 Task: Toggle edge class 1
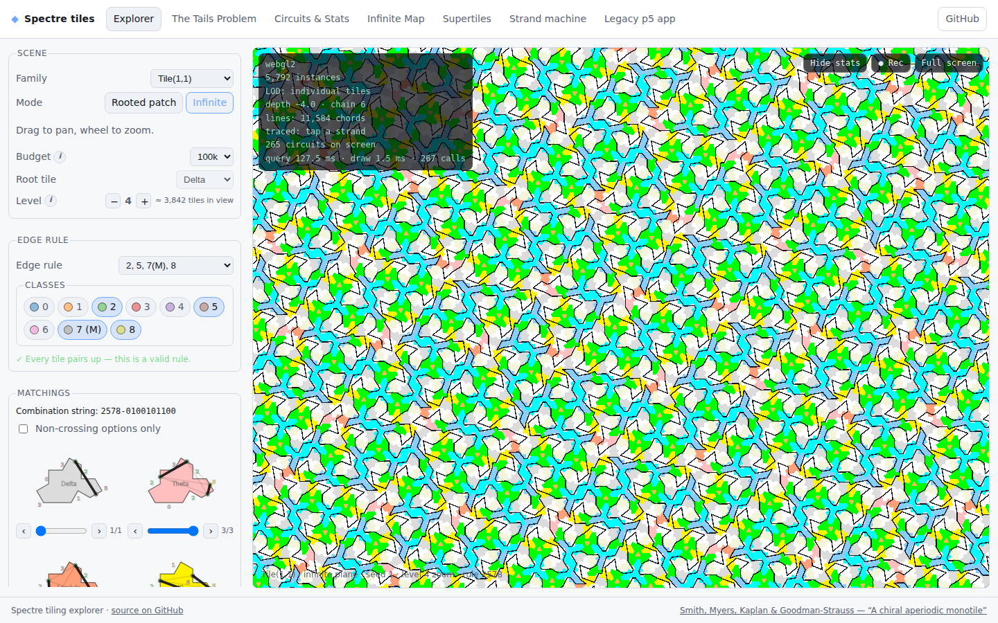point(73,307)
